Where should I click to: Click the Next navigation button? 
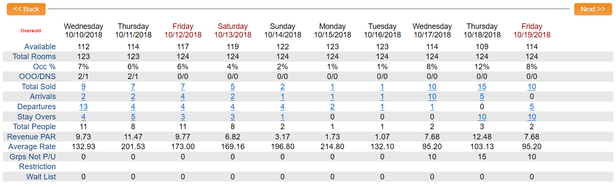coord(593,9)
